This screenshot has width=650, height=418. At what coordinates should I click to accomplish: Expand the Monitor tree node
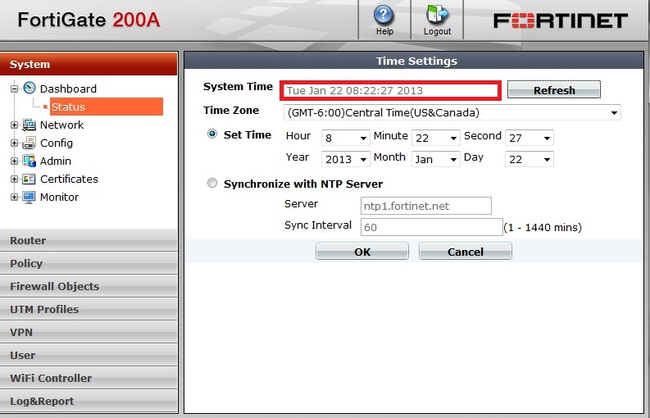click(14, 197)
